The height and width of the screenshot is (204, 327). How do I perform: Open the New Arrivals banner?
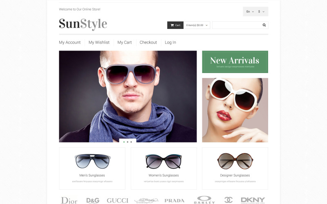pos(235,62)
